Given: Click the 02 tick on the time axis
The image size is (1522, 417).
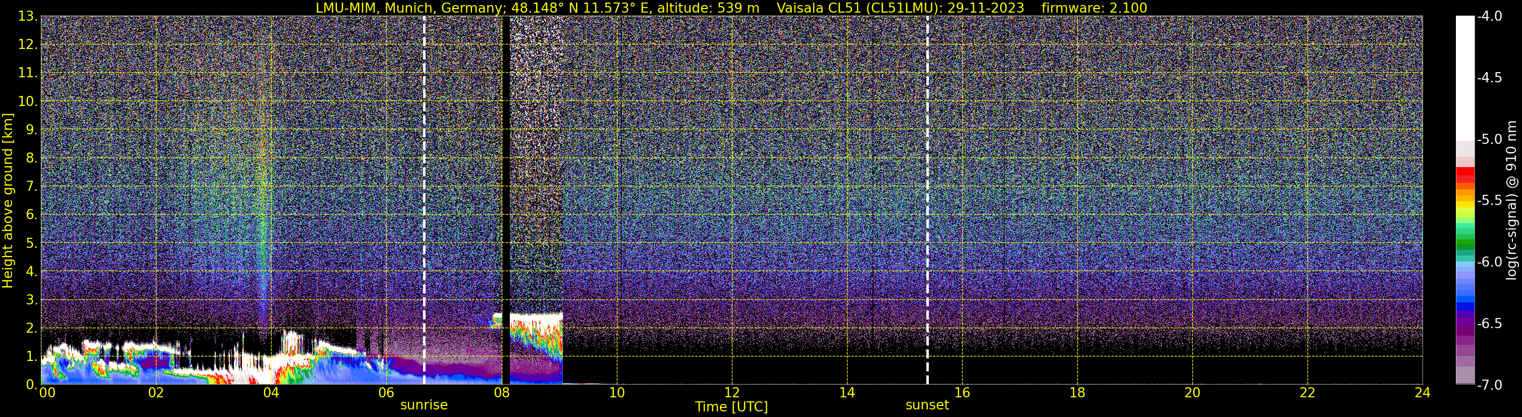Looking at the screenshot, I should (x=156, y=393).
